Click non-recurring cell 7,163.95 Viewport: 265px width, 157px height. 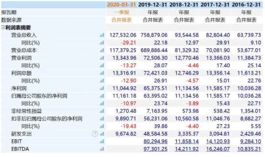(157, 111)
